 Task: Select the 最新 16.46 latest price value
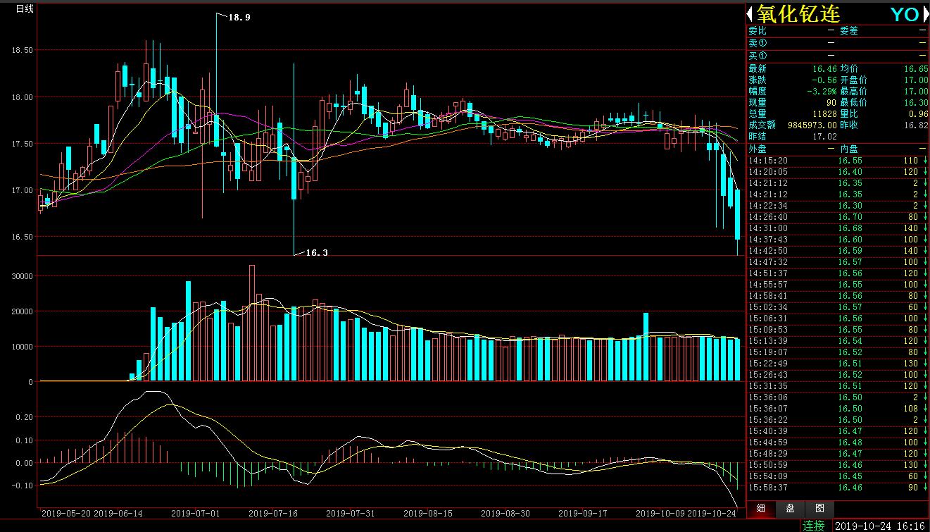pos(824,69)
